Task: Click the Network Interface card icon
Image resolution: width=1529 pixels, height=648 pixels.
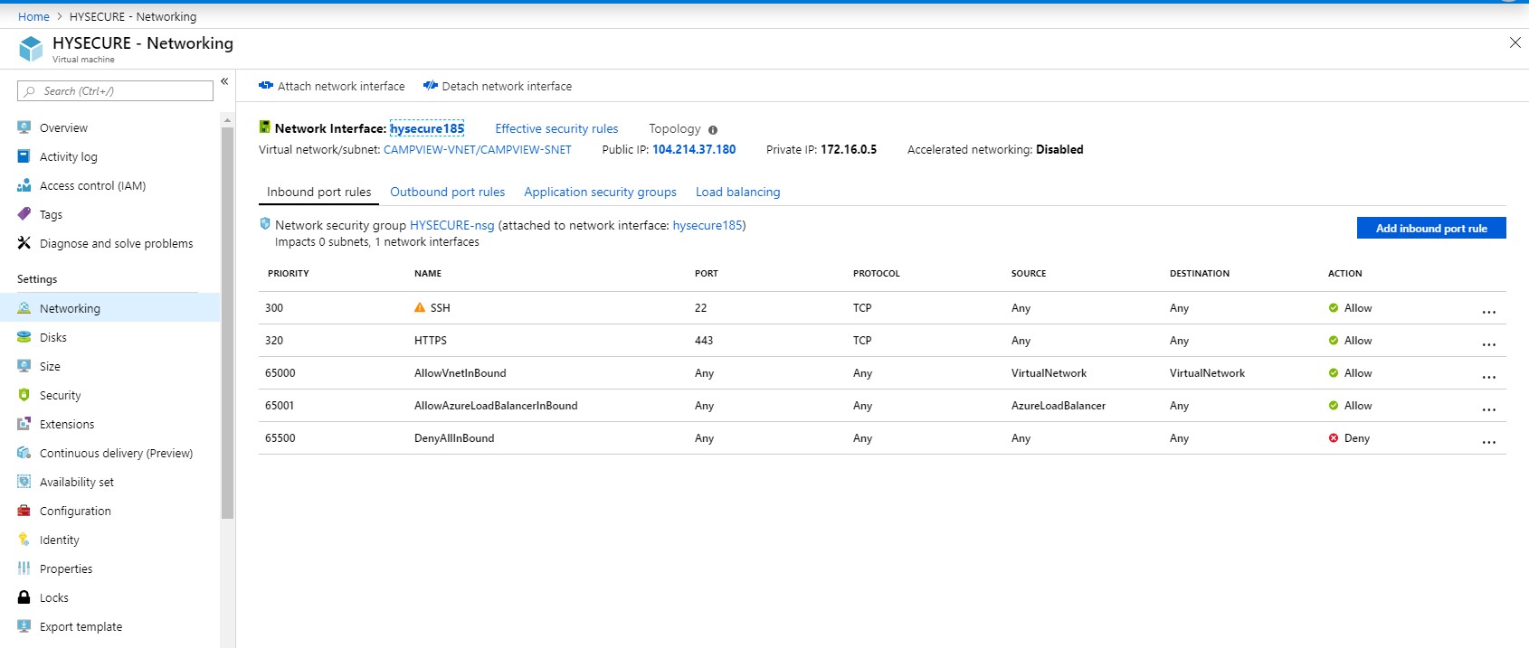Action: (x=265, y=127)
